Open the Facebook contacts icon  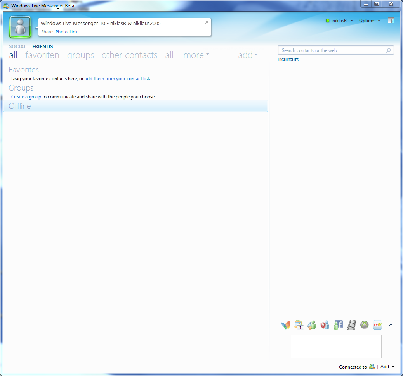[338, 325]
